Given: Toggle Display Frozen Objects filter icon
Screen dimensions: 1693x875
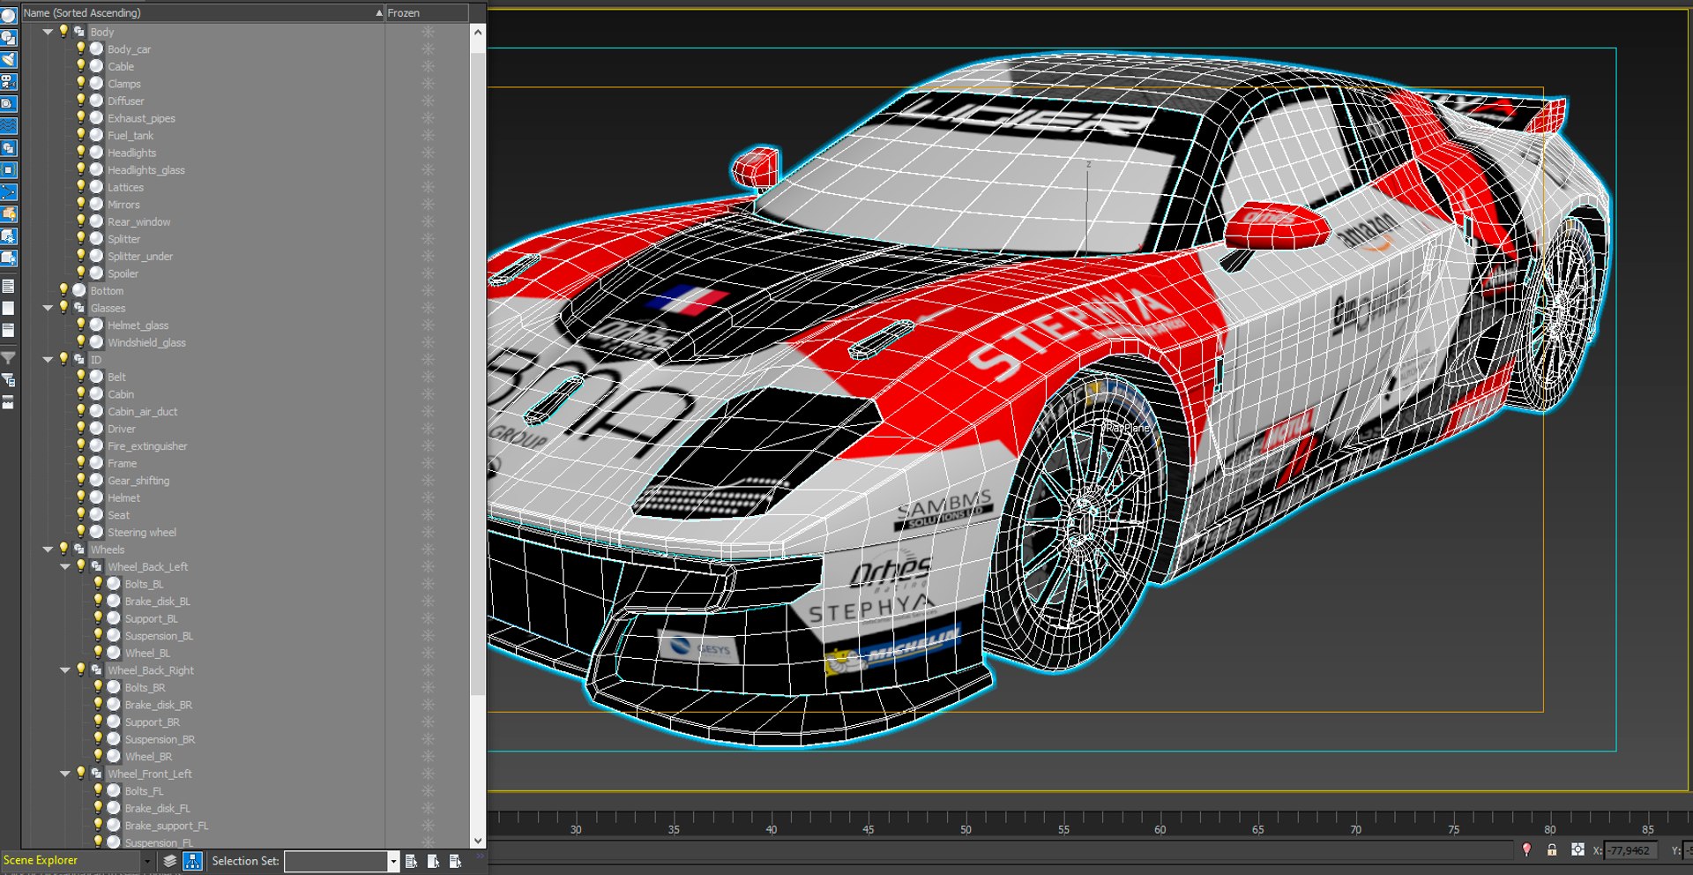Looking at the screenshot, I should [x=8, y=236].
